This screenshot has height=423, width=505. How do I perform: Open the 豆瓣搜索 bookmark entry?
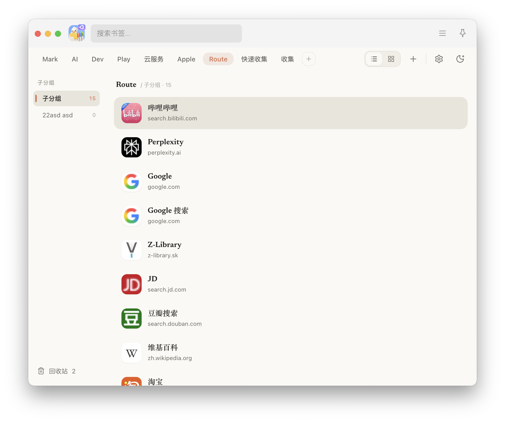[291, 319]
